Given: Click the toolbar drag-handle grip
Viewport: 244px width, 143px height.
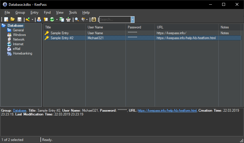Looking at the screenshot, I should pos(2,19).
